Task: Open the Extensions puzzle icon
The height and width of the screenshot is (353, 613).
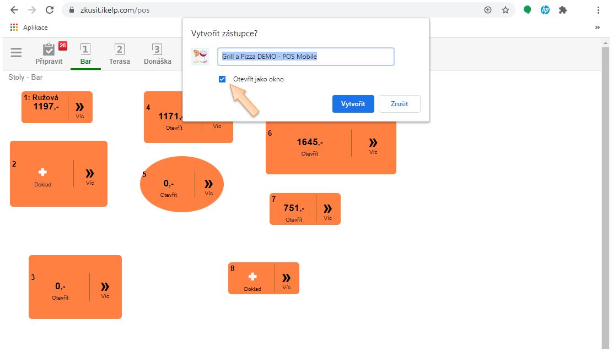Action: [563, 10]
